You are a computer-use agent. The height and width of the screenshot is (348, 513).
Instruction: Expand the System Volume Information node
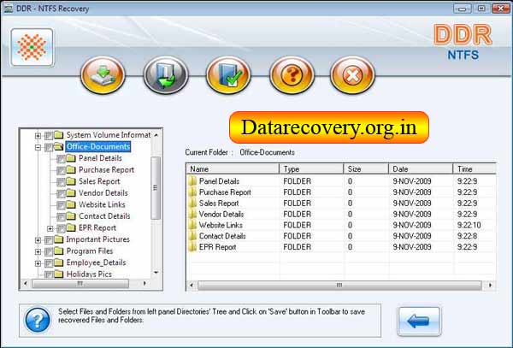click(x=38, y=136)
